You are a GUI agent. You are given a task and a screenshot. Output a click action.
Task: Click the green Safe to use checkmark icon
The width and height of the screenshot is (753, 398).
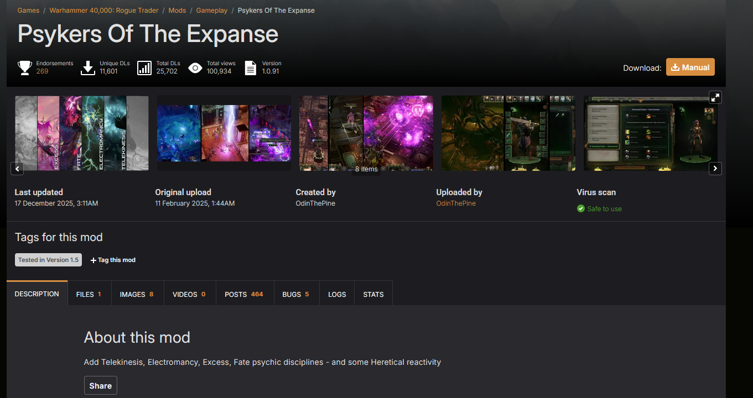[x=581, y=209]
